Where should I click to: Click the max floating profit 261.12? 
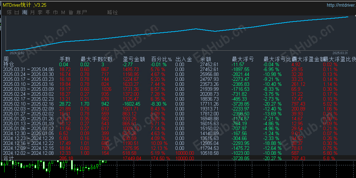point(298,84)
